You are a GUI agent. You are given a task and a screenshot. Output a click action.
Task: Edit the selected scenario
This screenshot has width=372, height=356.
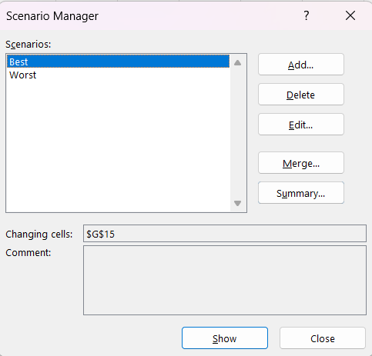tap(301, 125)
